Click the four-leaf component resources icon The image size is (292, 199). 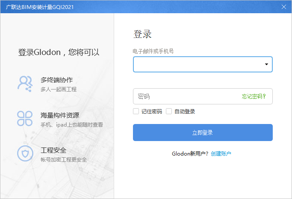pyautogui.click(x=25, y=118)
